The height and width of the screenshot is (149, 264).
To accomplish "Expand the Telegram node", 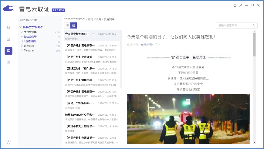I will 22,50.
